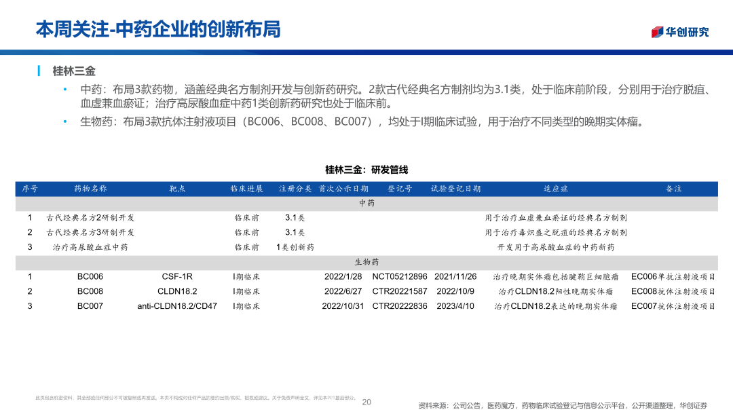The image size is (733, 410).
Task: Click 用于治疗毒炽盛之脱疽的经典名方制剂 cell
Action: pyautogui.click(x=556, y=232)
